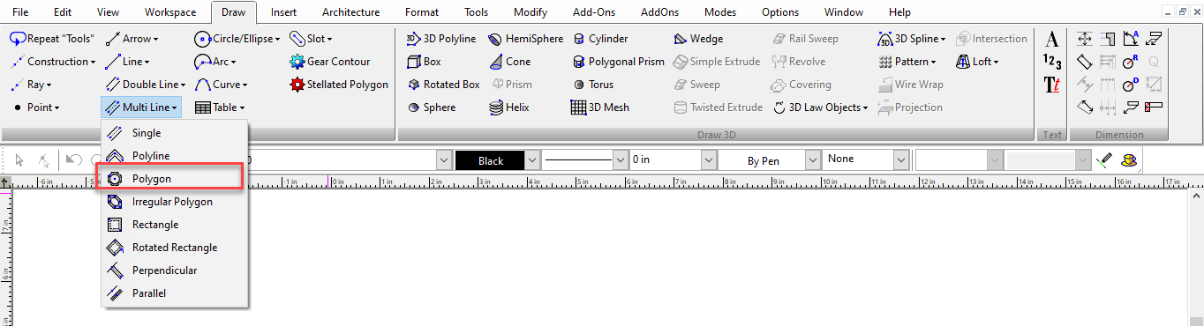
Task: Select the Torus tool
Action: 592,85
